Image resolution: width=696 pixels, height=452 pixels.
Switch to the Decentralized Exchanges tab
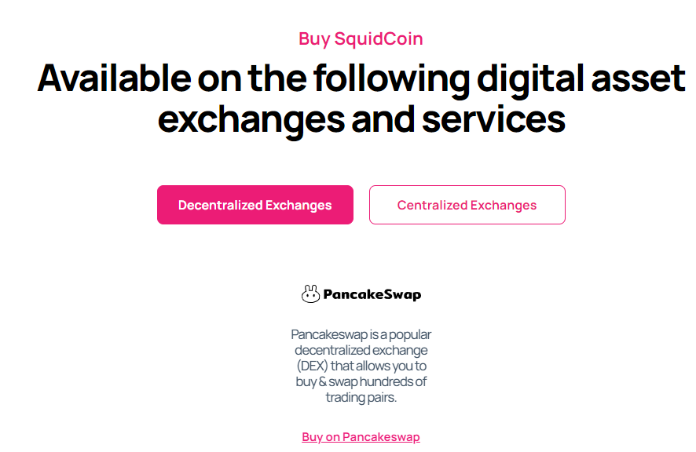(255, 205)
